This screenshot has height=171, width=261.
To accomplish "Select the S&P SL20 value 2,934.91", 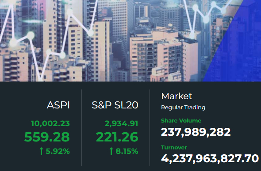I will coord(121,123).
